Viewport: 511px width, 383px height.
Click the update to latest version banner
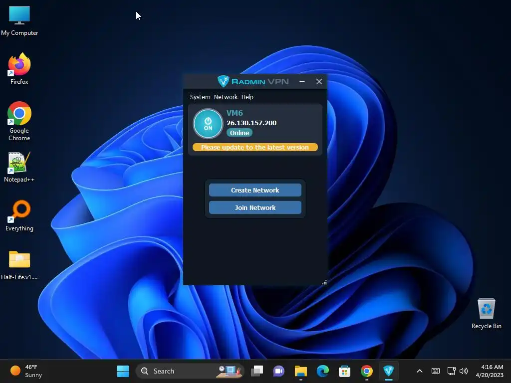tap(255, 147)
